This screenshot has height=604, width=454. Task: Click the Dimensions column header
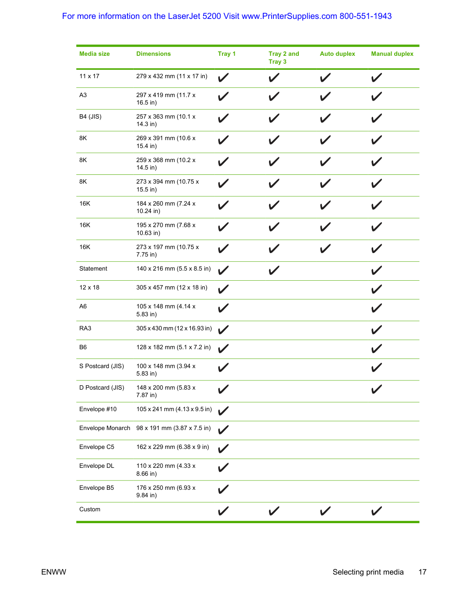[153, 54]
